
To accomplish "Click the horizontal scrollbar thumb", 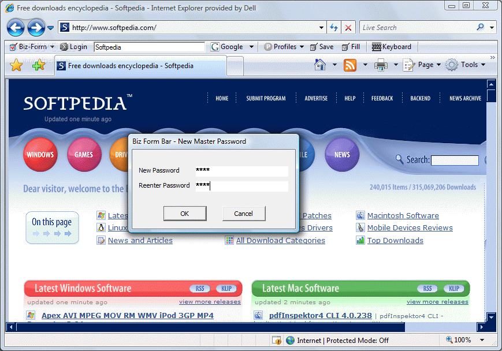I will coord(210,327).
